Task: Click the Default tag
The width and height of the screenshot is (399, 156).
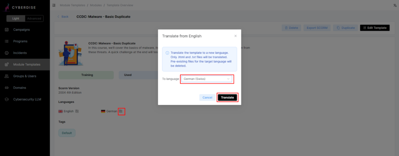Action: pyautogui.click(x=67, y=133)
